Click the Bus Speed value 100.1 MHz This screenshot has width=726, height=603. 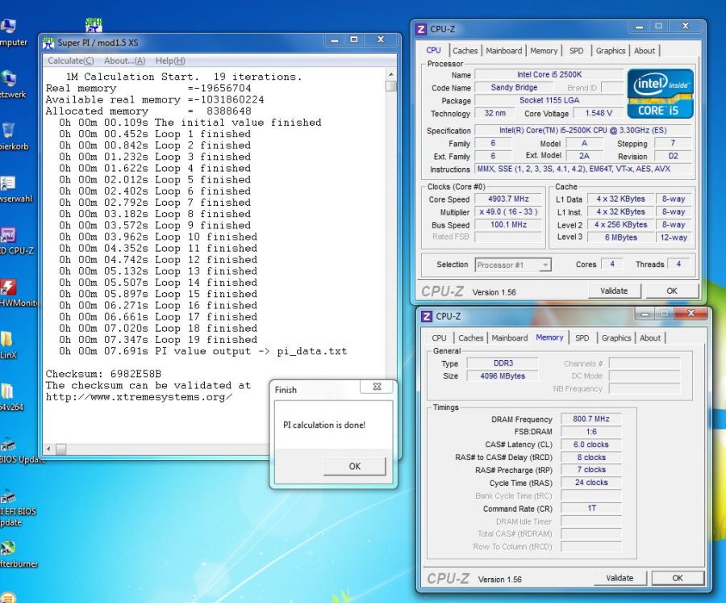coord(508,224)
